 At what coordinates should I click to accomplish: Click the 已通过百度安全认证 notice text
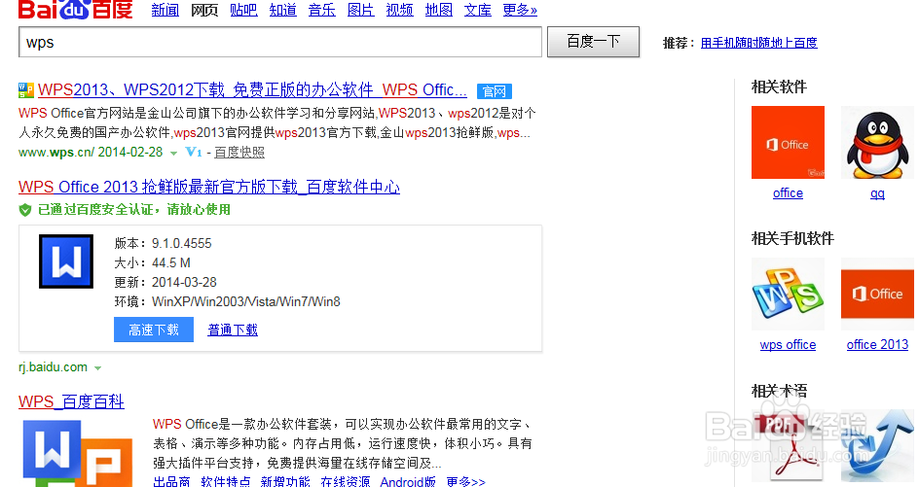(x=134, y=210)
